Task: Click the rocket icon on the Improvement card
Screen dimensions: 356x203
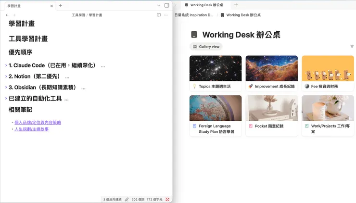Action: pos(251,86)
